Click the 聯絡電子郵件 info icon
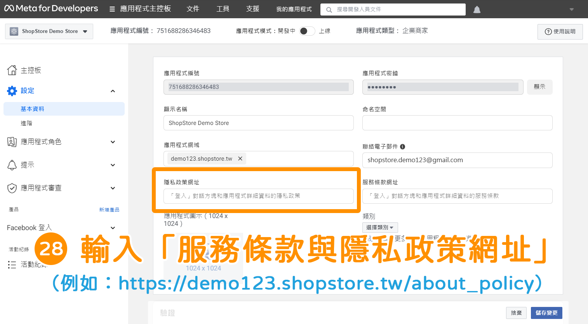The image size is (588, 324). (x=403, y=147)
